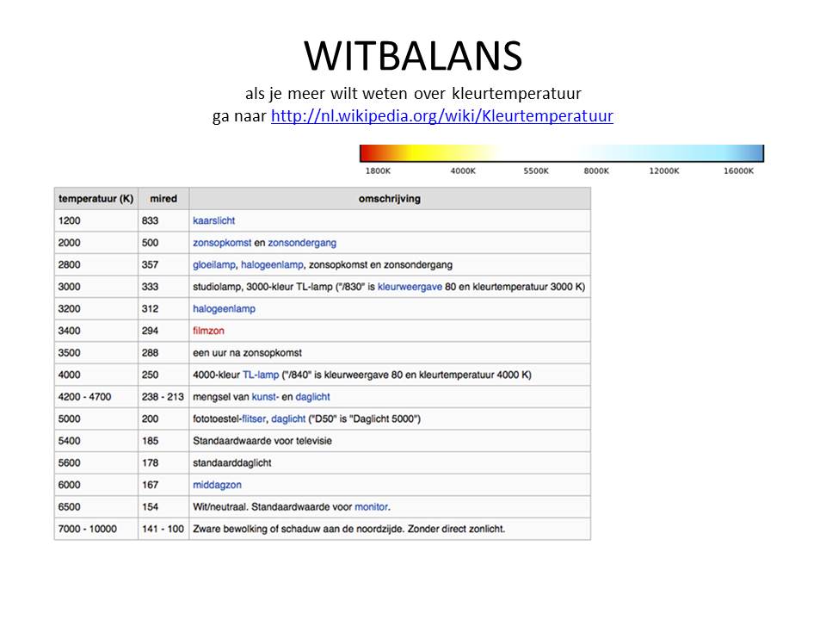Open the kunst- link in the mengsel row
This screenshot has width=826, height=620.
[x=266, y=397]
